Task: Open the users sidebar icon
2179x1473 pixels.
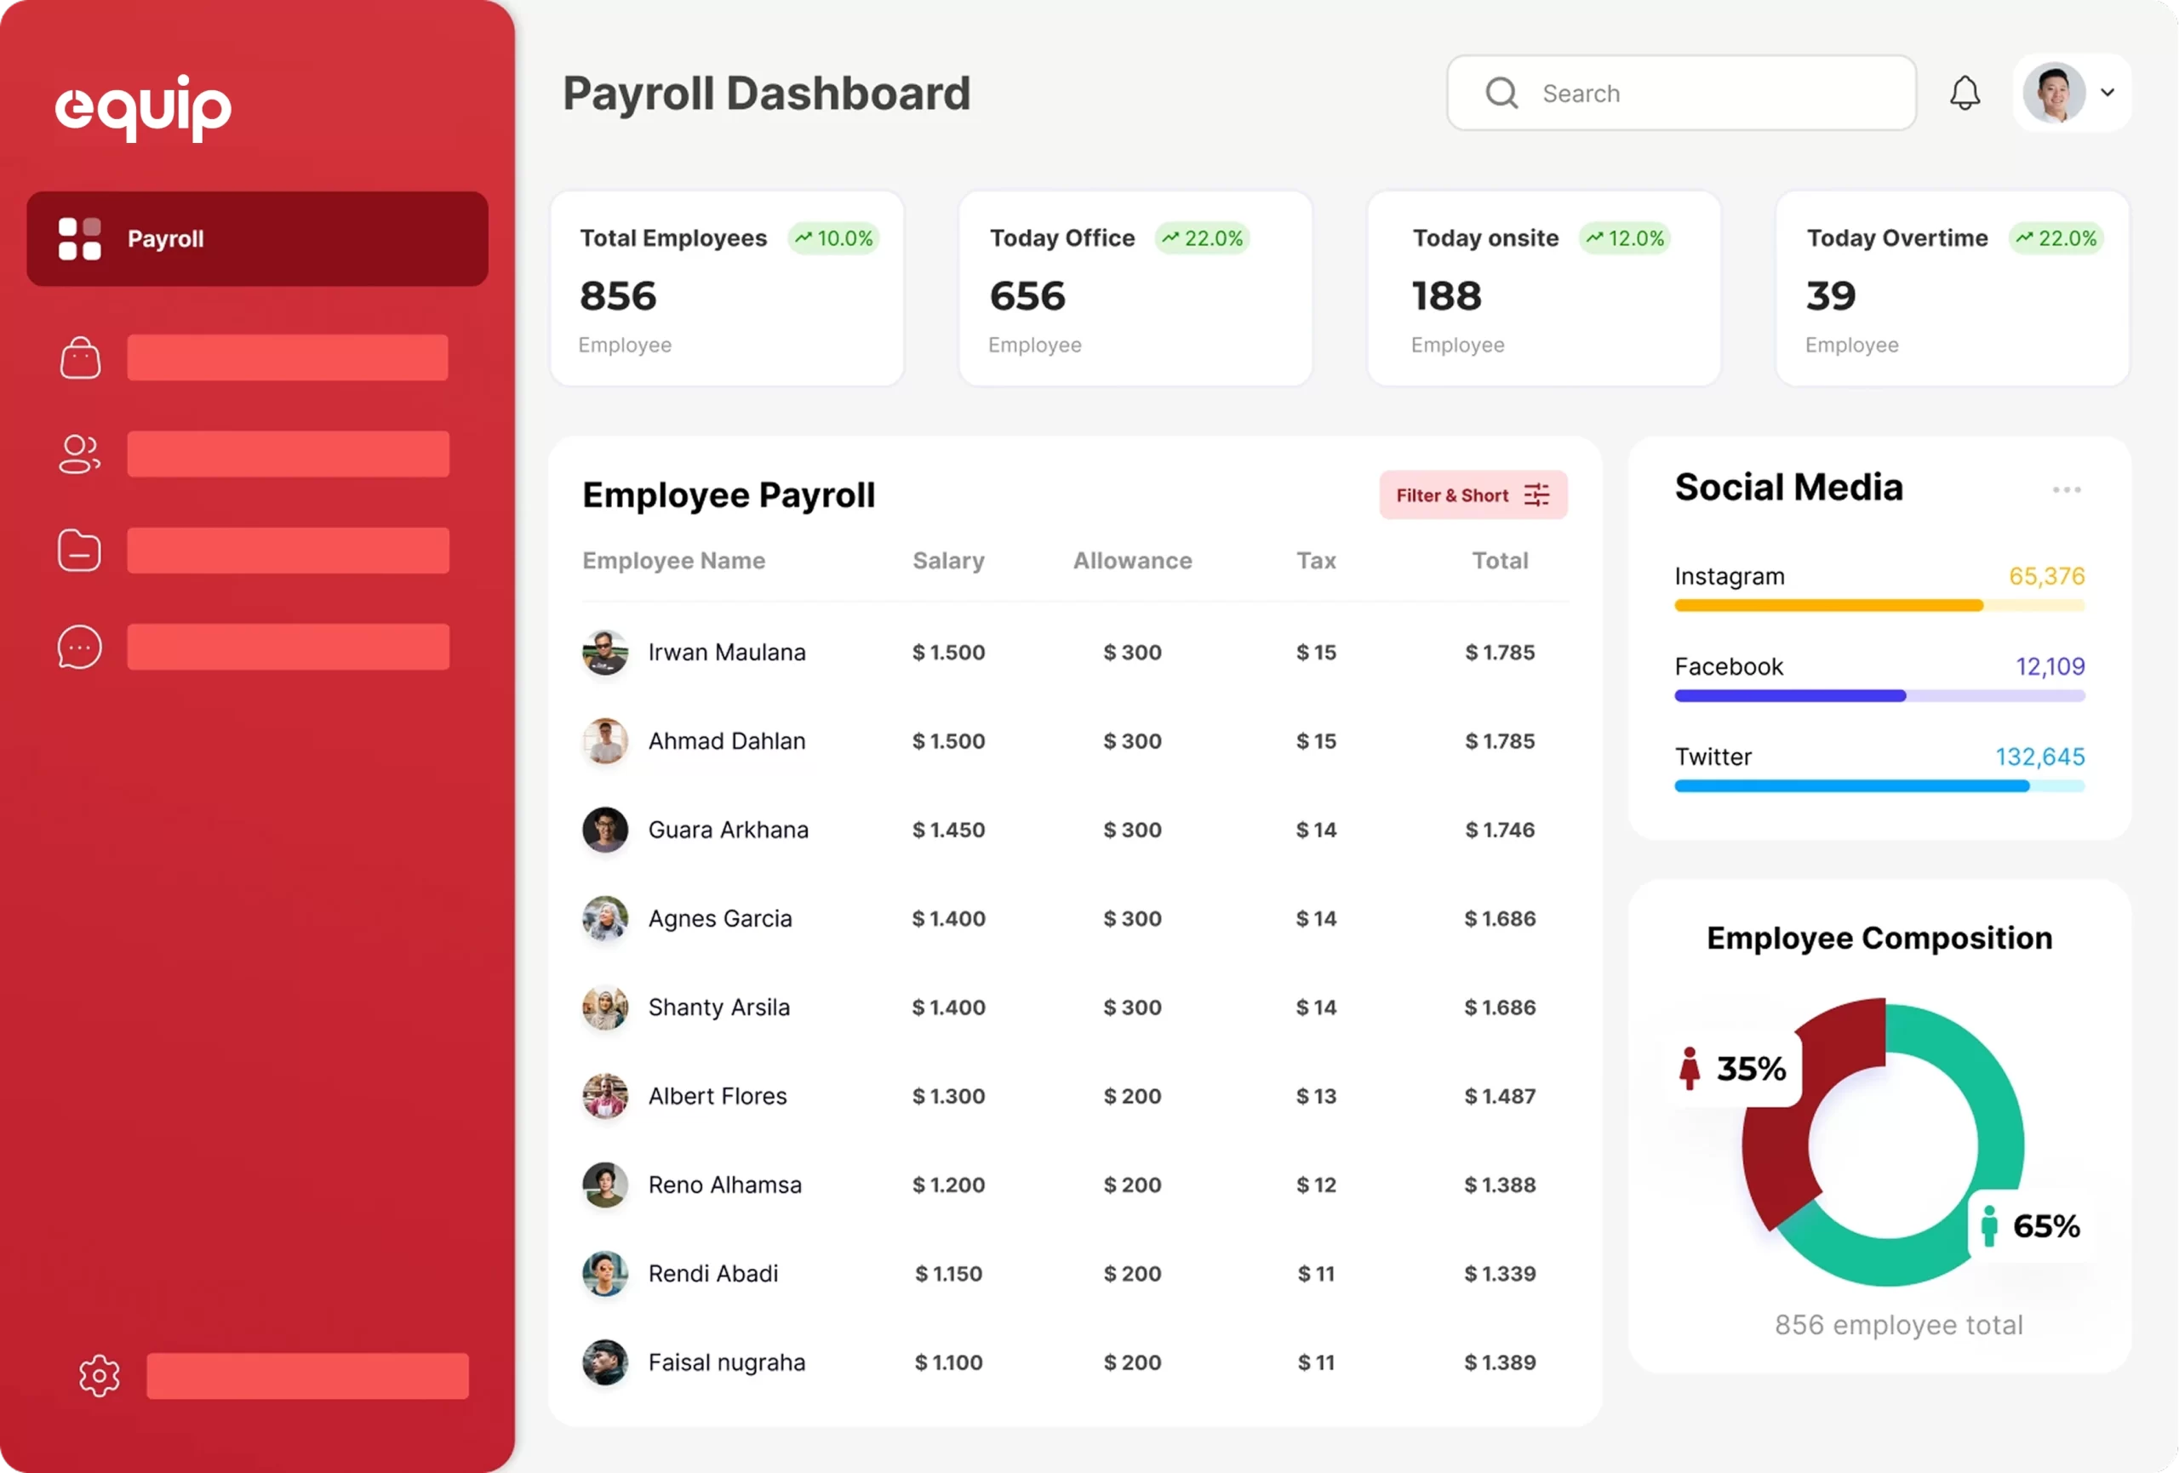Action: pos(80,454)
